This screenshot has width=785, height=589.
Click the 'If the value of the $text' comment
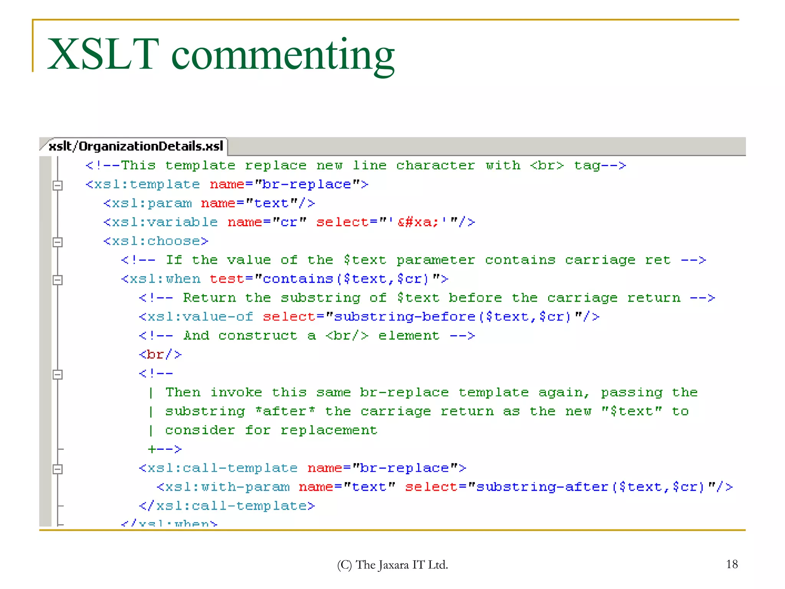414,260
